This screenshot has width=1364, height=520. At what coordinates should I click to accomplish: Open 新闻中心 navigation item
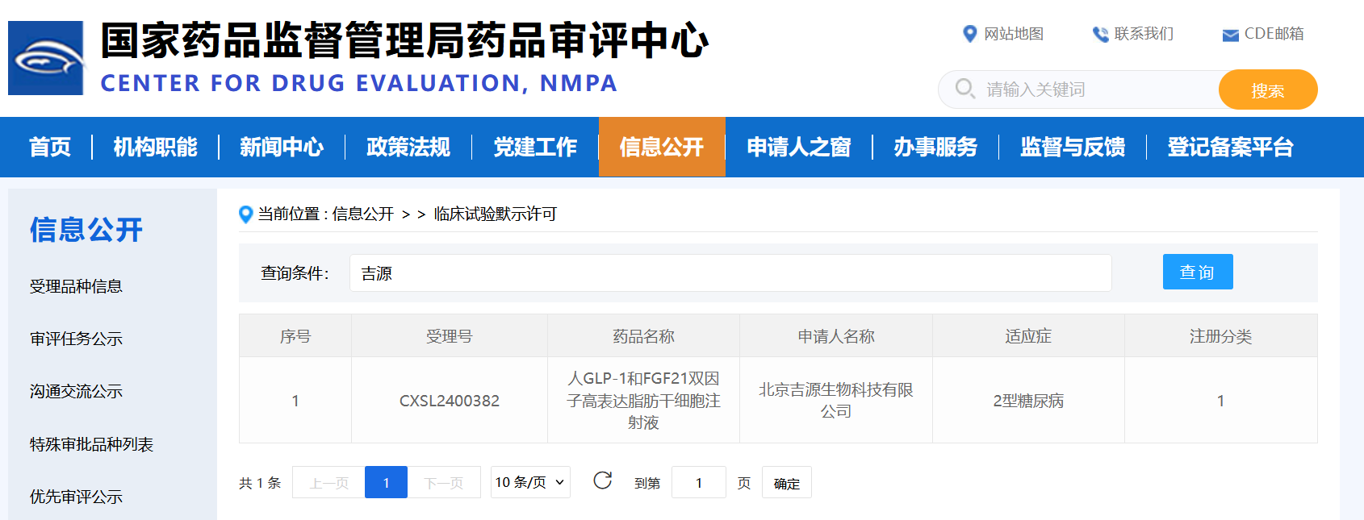point(282,147)
